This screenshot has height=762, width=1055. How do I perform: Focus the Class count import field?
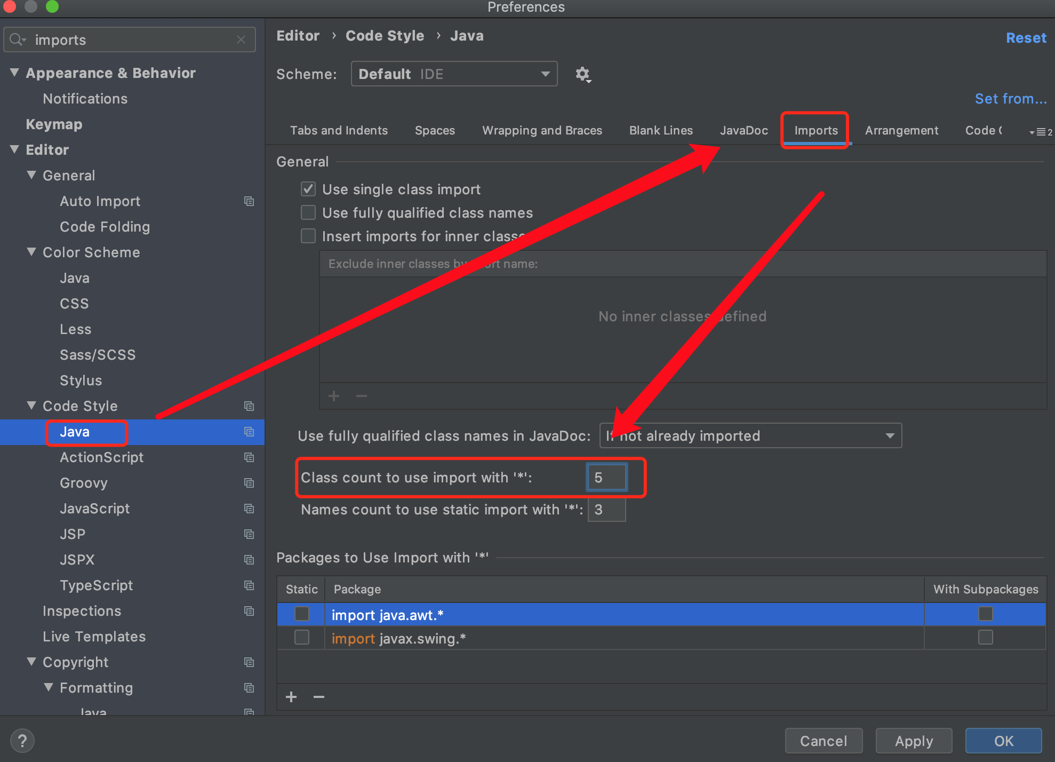(x=606, y=478)
